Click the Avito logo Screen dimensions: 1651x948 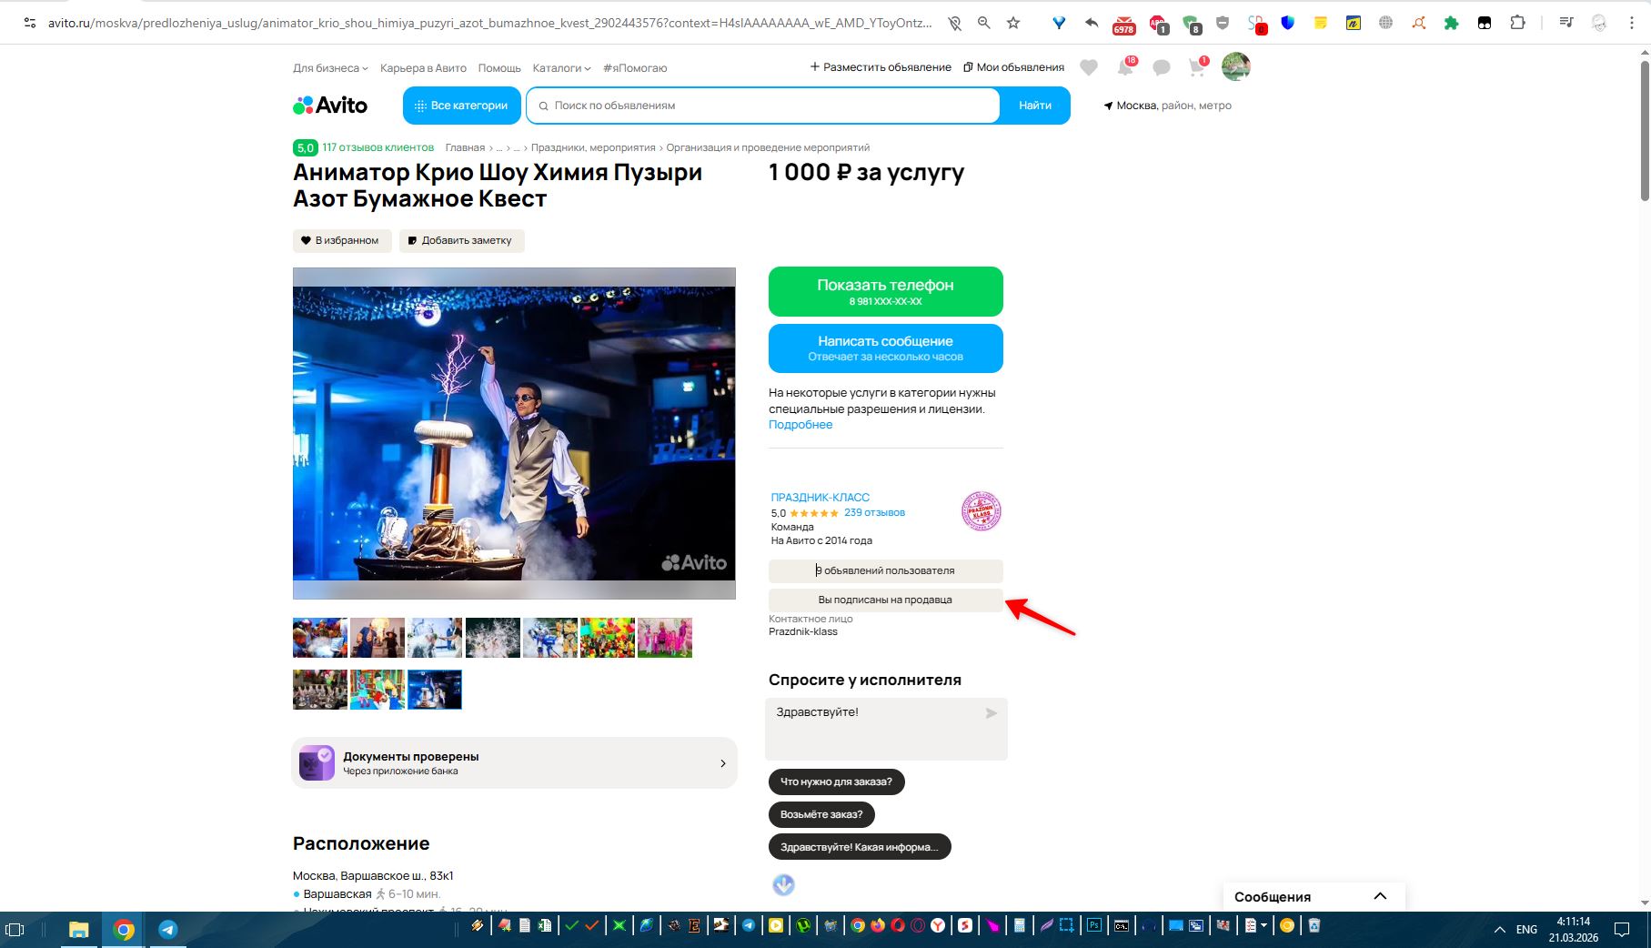[x=330, y=106]
